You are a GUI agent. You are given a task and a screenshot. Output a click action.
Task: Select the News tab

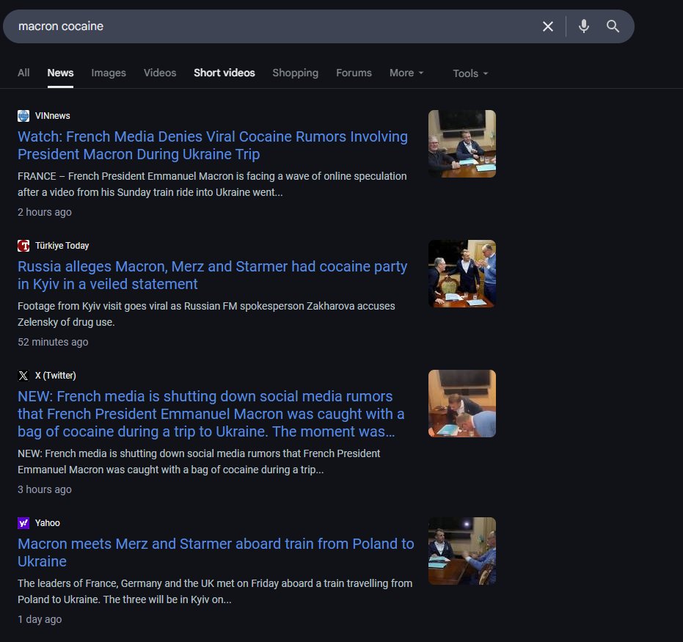point(60,73)
